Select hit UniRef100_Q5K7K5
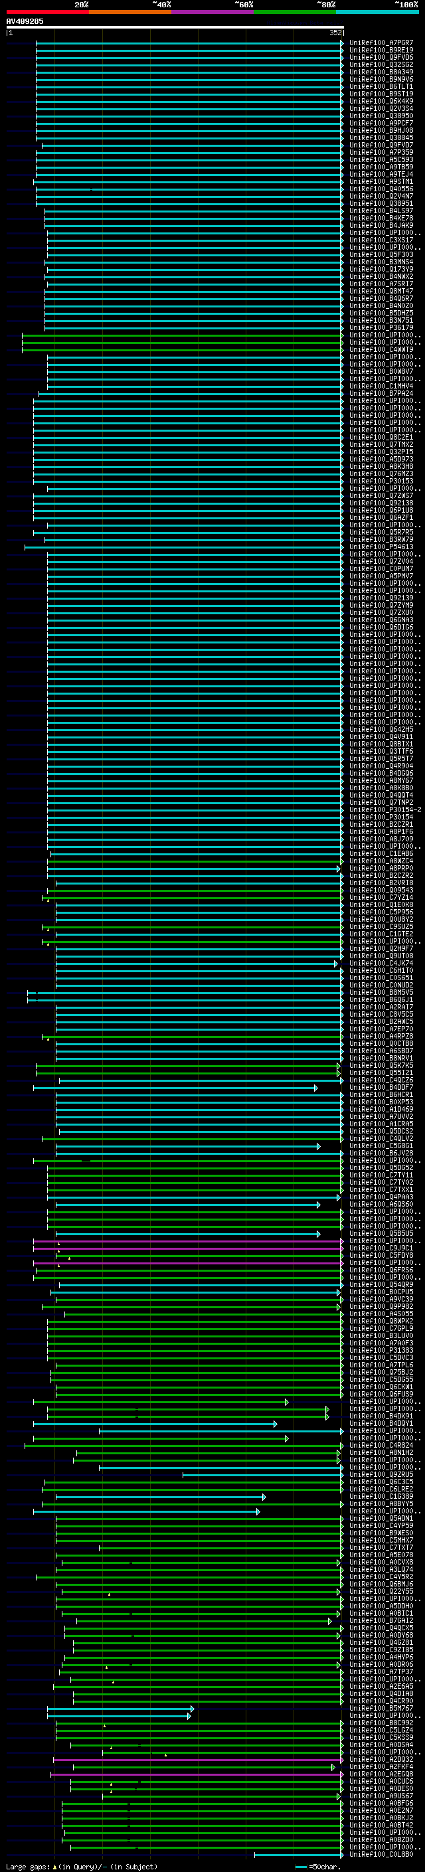The height and width of the screenshot is (1872, 425). 381,1065
